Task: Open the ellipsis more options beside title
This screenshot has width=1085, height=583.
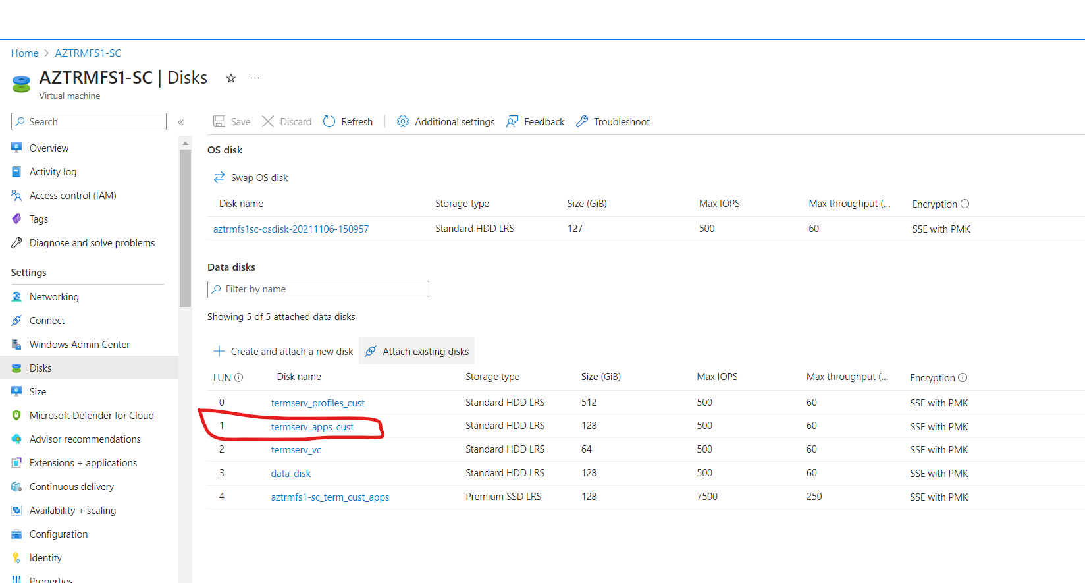Action: [255, 78]
